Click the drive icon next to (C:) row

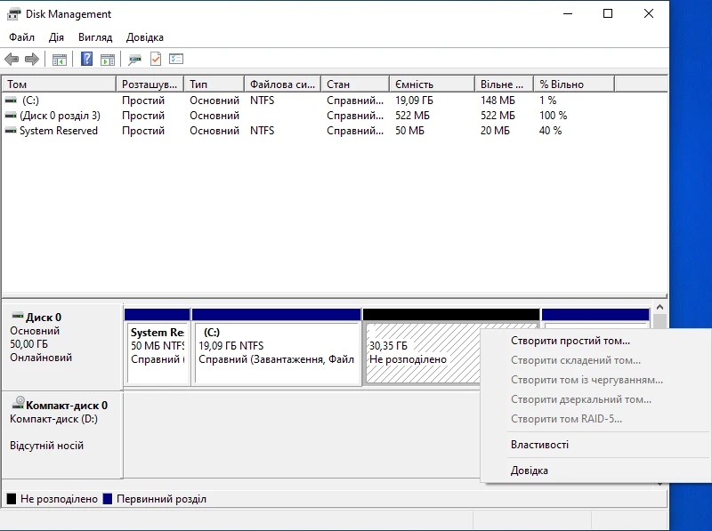pyautogui.click(x=11, y=101)
